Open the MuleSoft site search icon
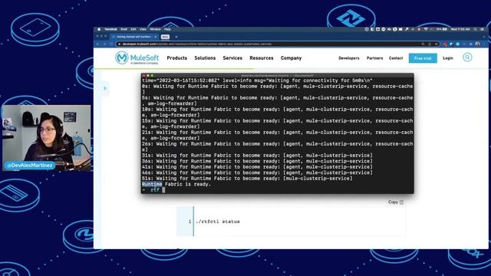The height and width of the screenshot is (276, 491). tap(467, 58)
